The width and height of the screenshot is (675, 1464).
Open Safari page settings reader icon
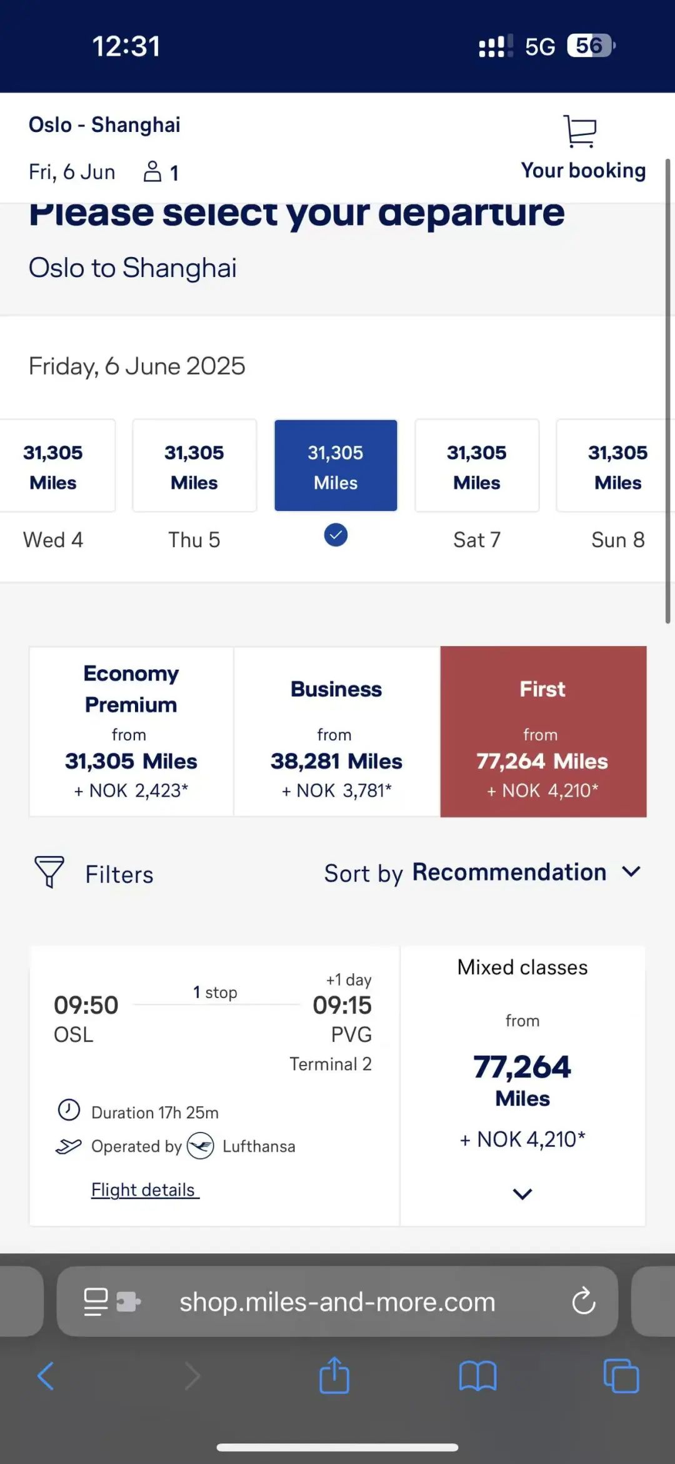point(112,1302)
